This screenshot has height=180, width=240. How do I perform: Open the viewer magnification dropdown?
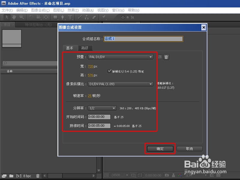[120, 175]
